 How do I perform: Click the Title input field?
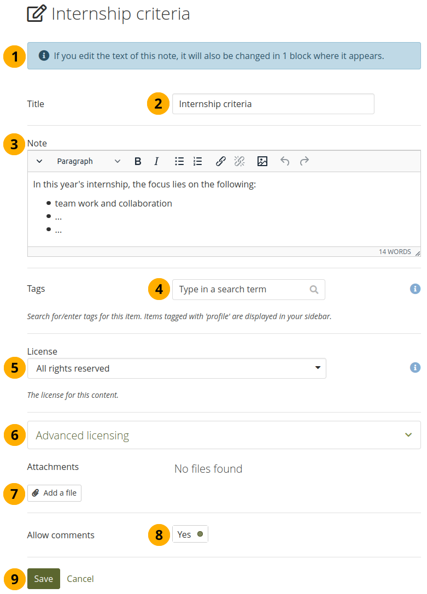click(x=273, y=104)
